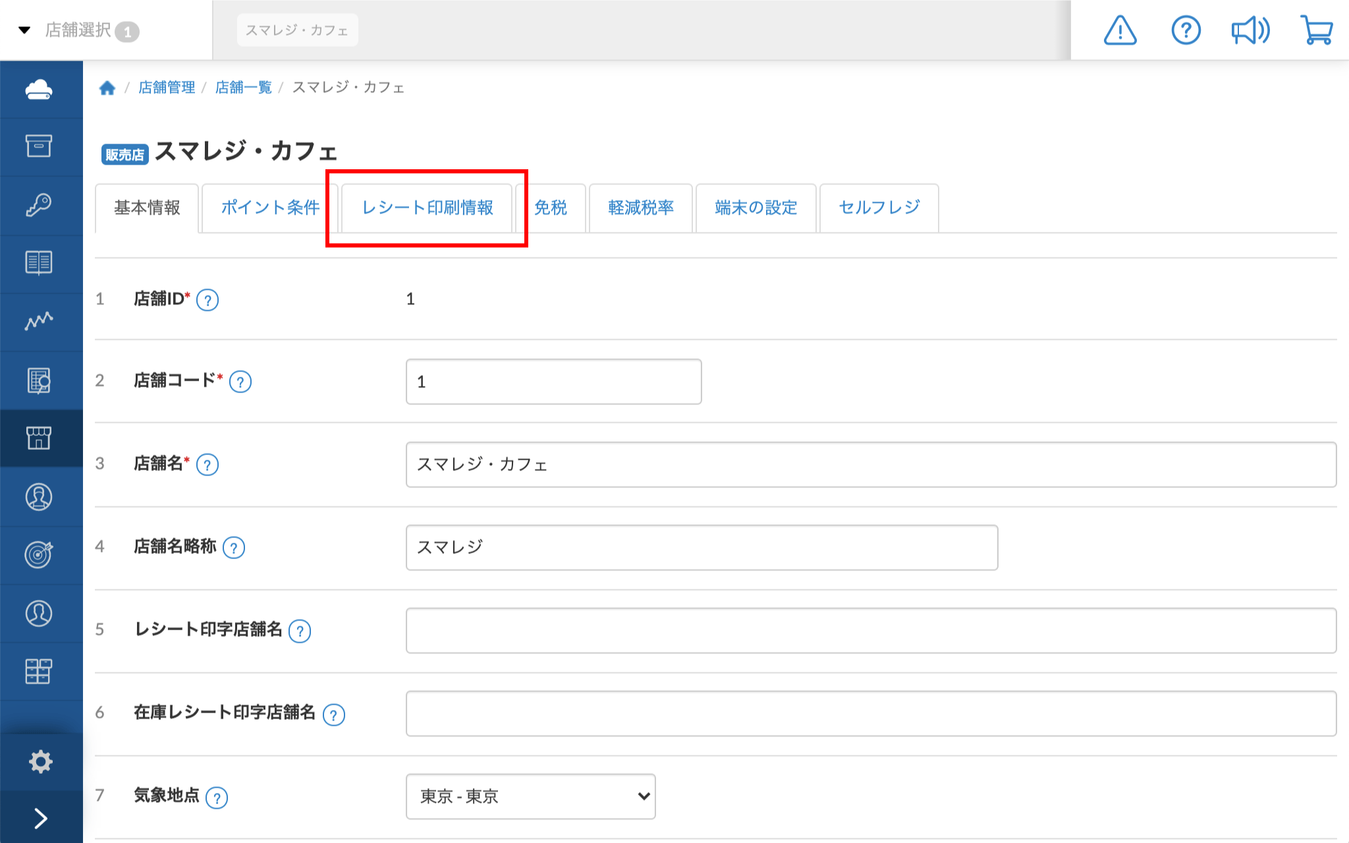
Task: Open the megaphone announcements icon
Action: tap(1250, 30)
